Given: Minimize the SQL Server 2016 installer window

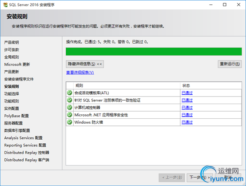Looking at the screenshot, I should (x=211, y=5).
